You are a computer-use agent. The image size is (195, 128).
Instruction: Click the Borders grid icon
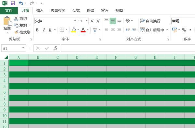pyautogui.click(x=62, y=30)
